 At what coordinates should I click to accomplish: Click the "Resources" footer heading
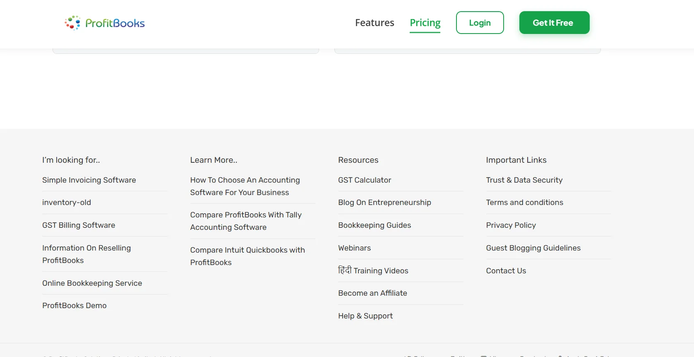(x=358, y=160)
